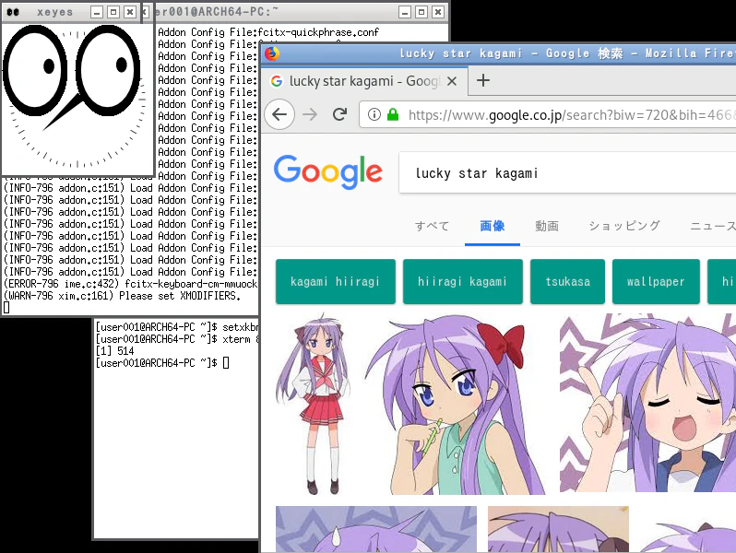
Task: Click the xeyes window menu icon
Action: (13, 12)
